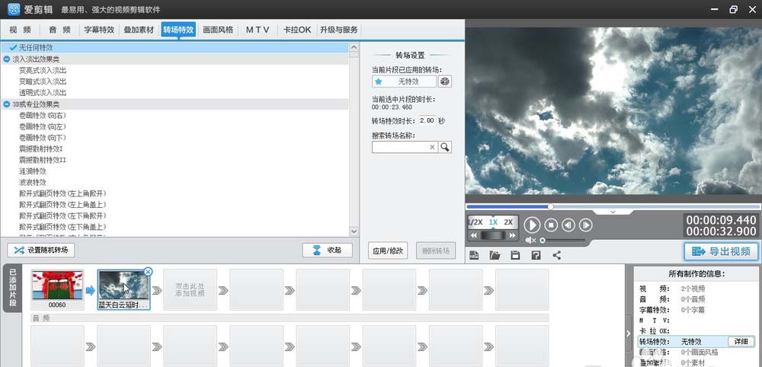Collapse the 3D或专业效果类 category
Viewport: 762px width, 367px height.
[6, 104]
